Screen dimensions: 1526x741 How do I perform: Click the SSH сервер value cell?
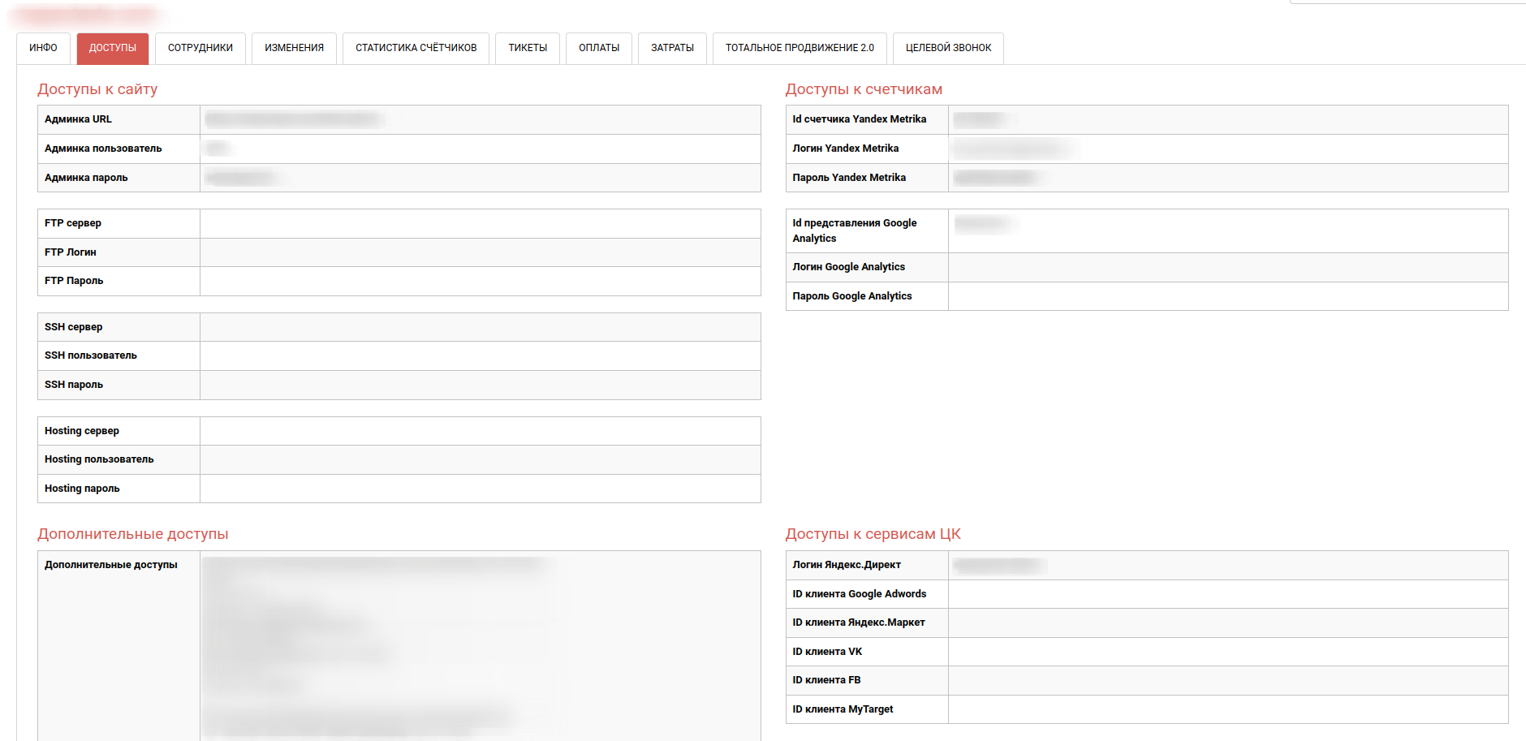[x=480, y=327]
